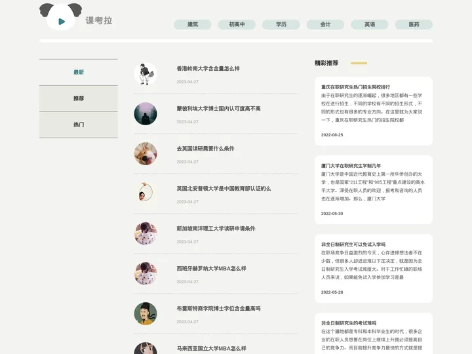Screen dimensions: 472x354
Task: Click thumbnail beside 布雷斯特商学院 article
Action: 146,314
